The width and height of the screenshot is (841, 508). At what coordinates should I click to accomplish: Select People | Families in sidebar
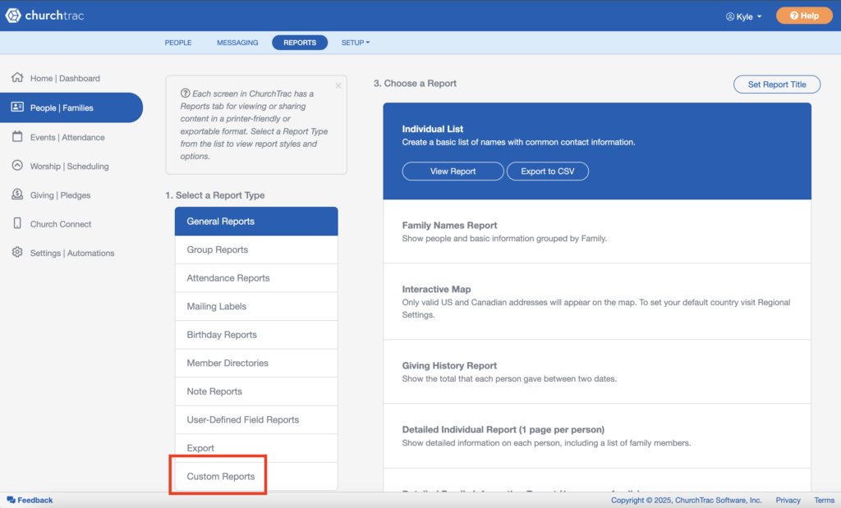click(x=71, y=108)
